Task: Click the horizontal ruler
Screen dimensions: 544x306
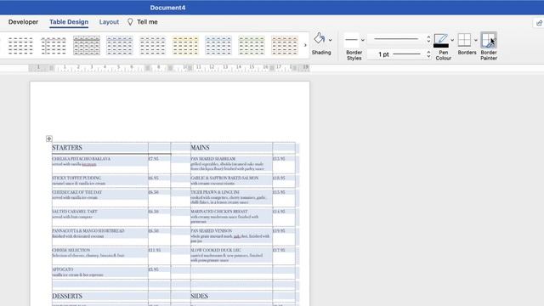Action: coord(169,68)
